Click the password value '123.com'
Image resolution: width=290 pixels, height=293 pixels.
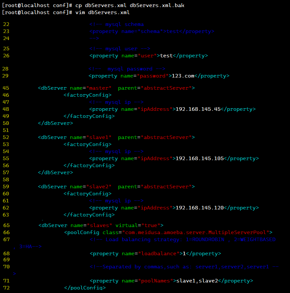pos(183,76)
